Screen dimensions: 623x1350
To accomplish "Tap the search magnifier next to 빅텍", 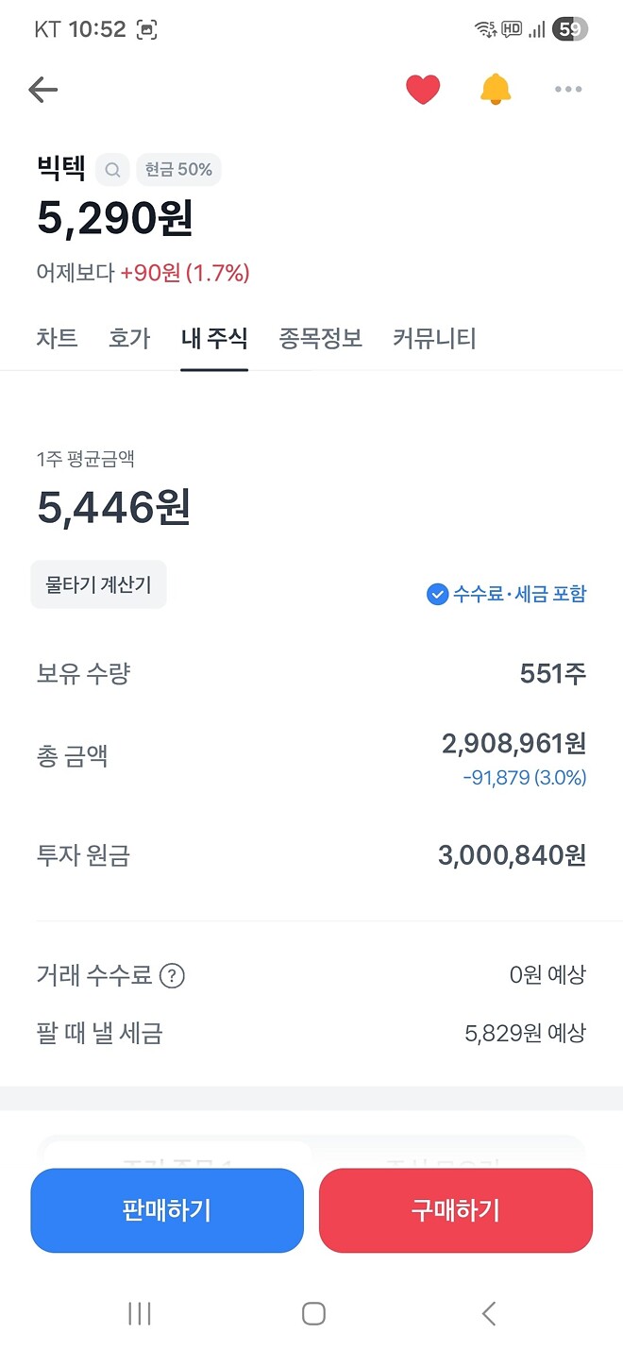I will click(112, 171).
